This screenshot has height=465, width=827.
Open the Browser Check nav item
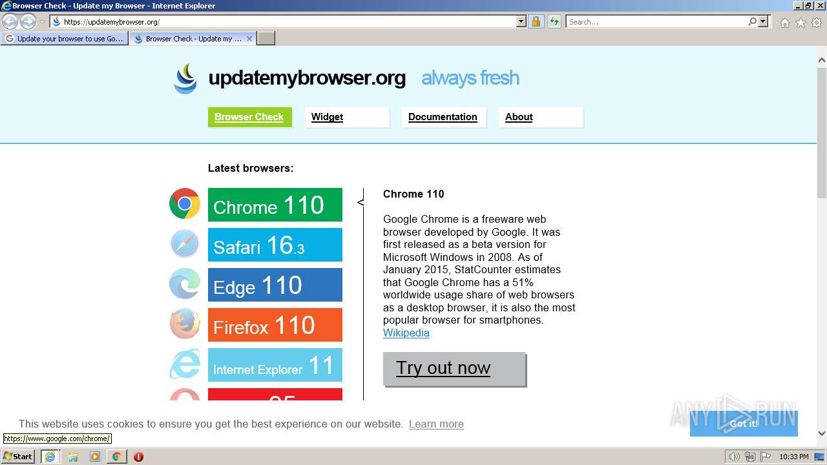[x=249, y=117]
